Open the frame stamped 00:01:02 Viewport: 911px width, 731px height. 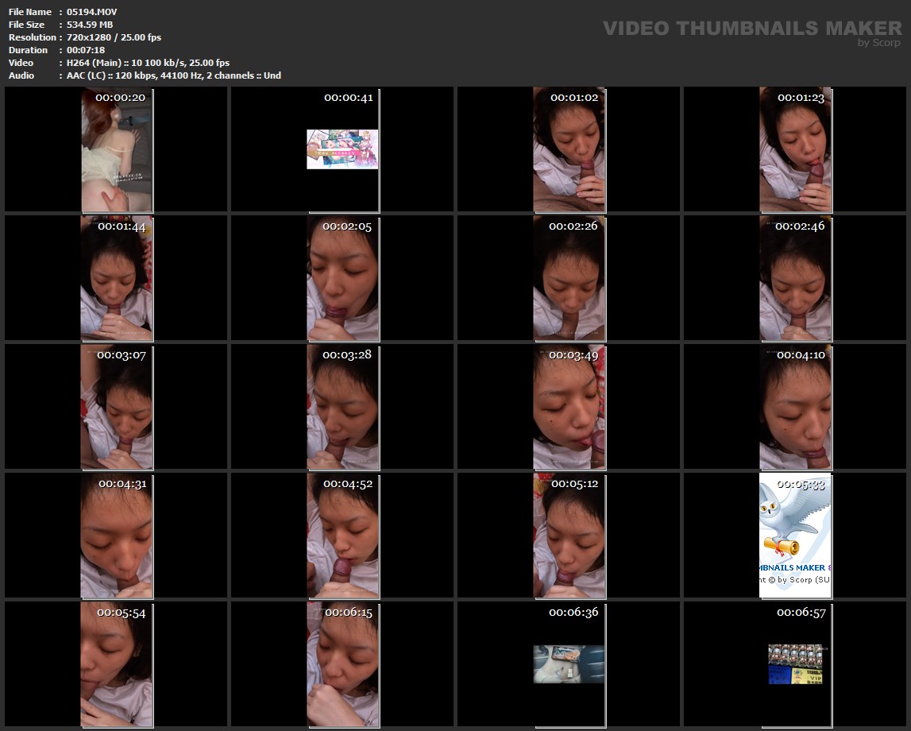click(x=569, y=151)
